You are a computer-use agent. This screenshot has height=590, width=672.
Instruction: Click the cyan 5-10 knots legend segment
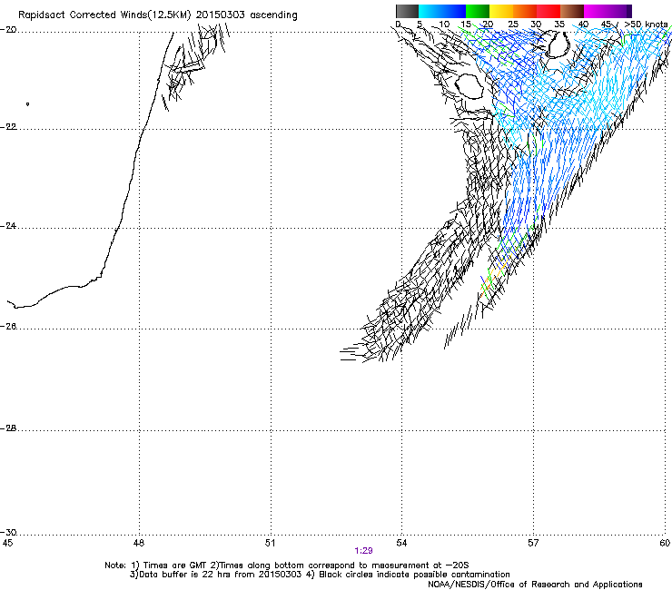click(x=430, y=11)
